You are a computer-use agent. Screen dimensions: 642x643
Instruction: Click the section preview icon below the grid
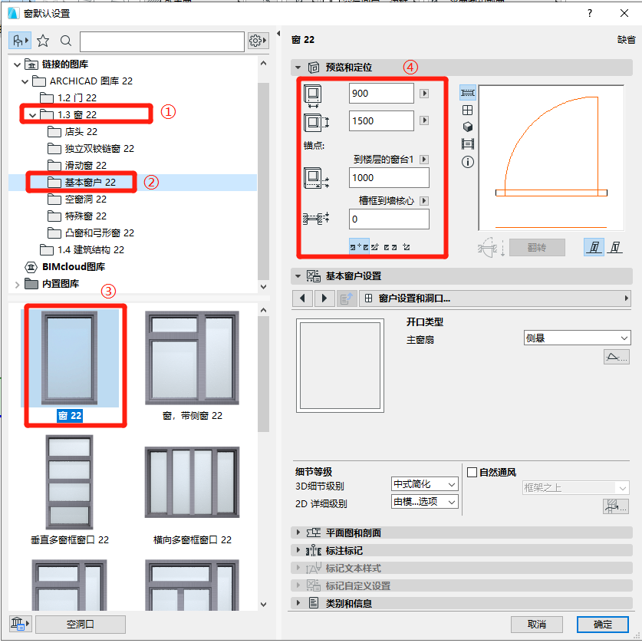click(x=468, y=143)
